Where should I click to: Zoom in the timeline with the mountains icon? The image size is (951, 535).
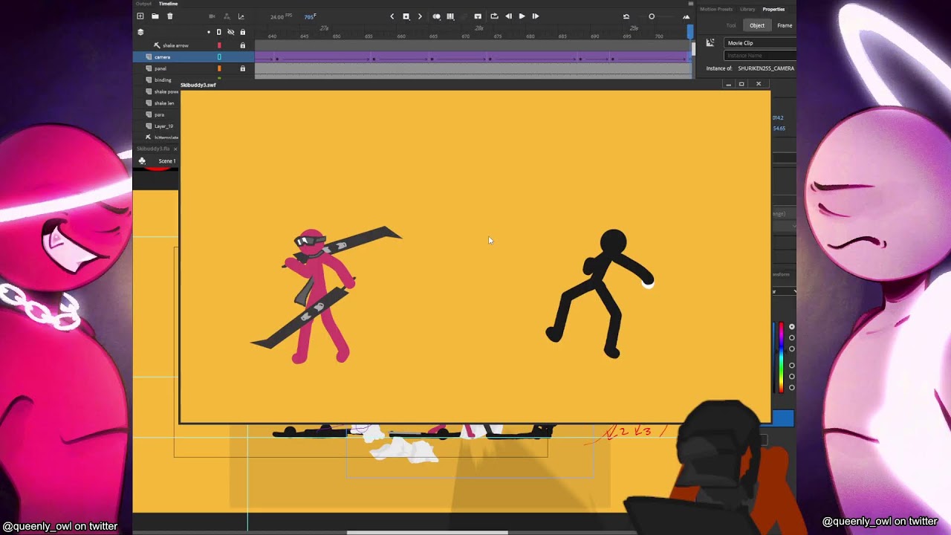(x=686, y=16)
